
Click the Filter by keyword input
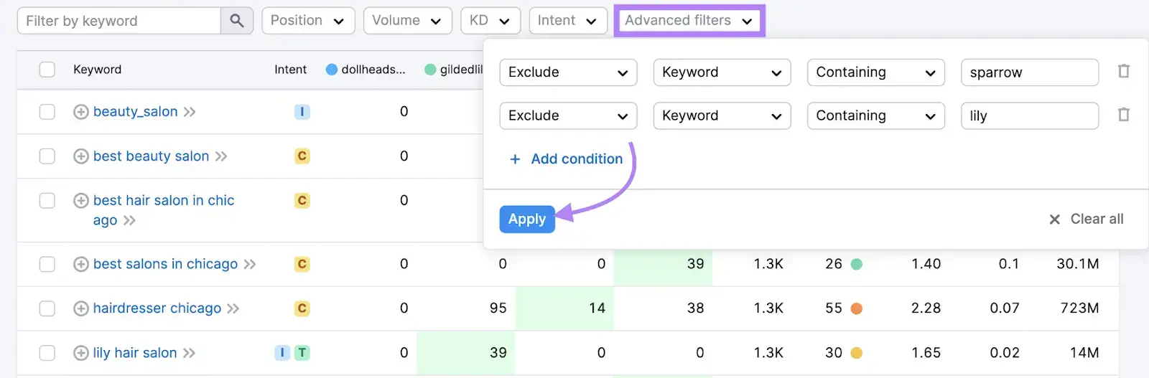(x=119, y=21)
